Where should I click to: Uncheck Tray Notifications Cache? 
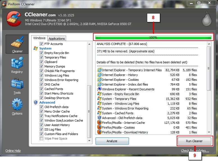(x=41, y=116)
